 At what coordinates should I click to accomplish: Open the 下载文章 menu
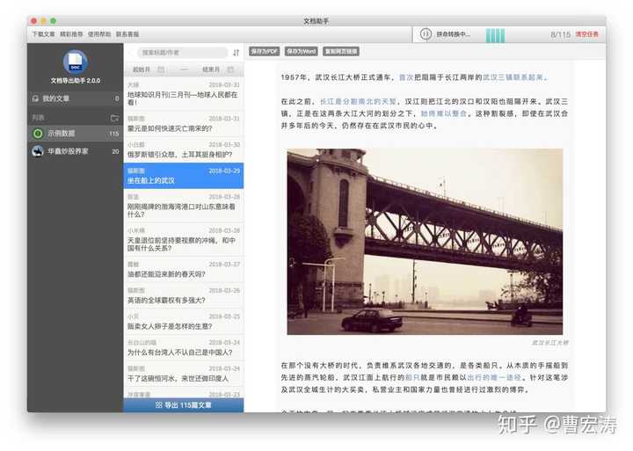point(44,34)
